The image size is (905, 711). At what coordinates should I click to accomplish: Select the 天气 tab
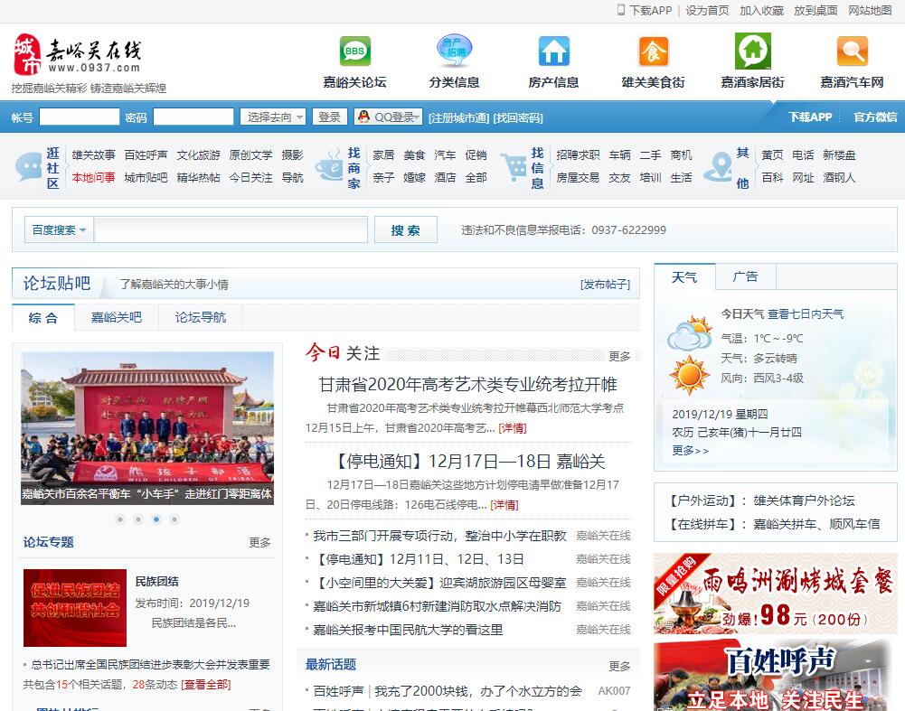pyautogui.click(x=684, y=276)
